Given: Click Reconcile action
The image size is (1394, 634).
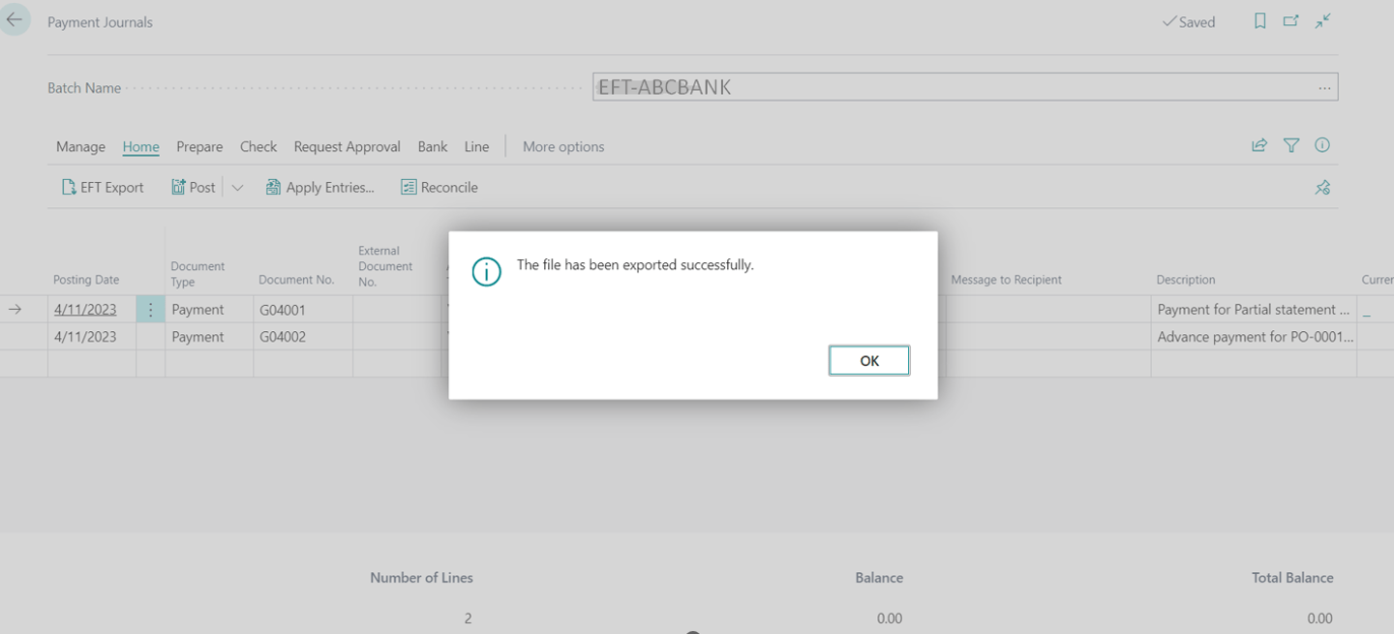Looking at the screenshot, I should [x=439, y=188].
